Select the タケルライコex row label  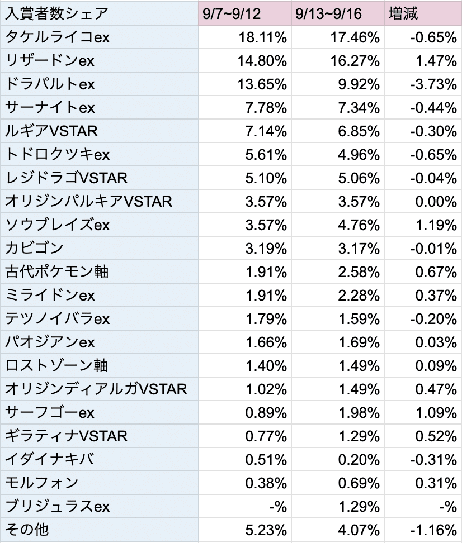pos(100,37)
